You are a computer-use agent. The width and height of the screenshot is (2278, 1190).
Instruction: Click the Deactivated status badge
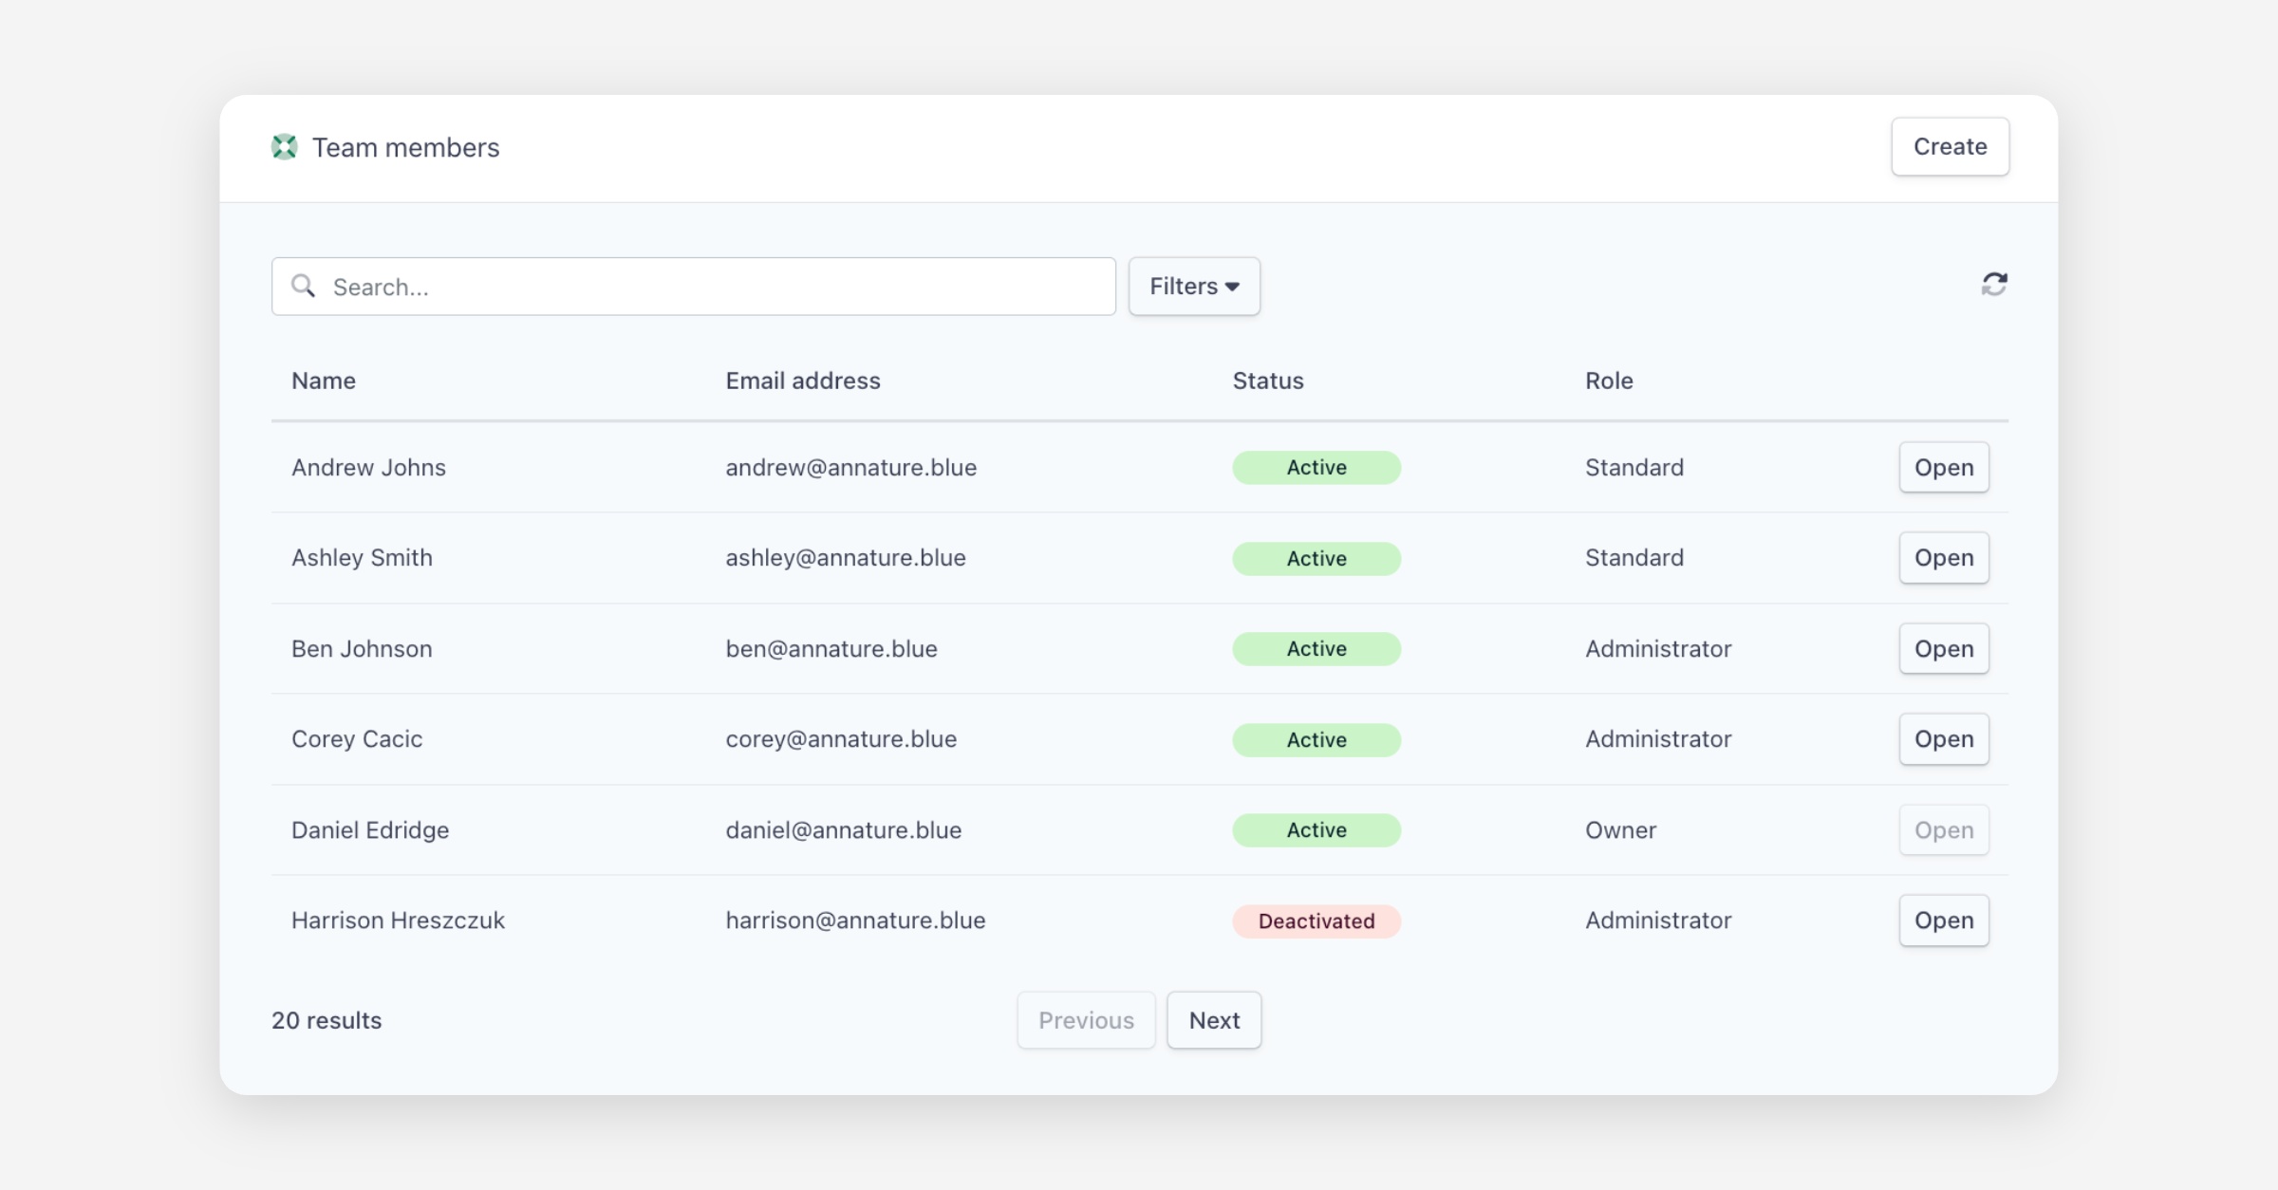point(1316,921)
